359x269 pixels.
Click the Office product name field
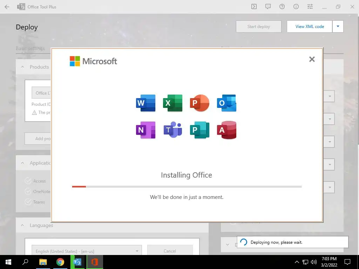click(41, 93)
